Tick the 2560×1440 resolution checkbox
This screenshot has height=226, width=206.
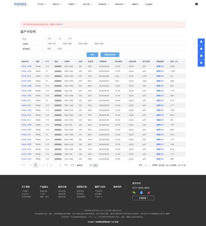tap(76, 44)
